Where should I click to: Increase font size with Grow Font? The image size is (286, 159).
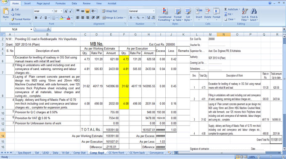coord(66,11)
